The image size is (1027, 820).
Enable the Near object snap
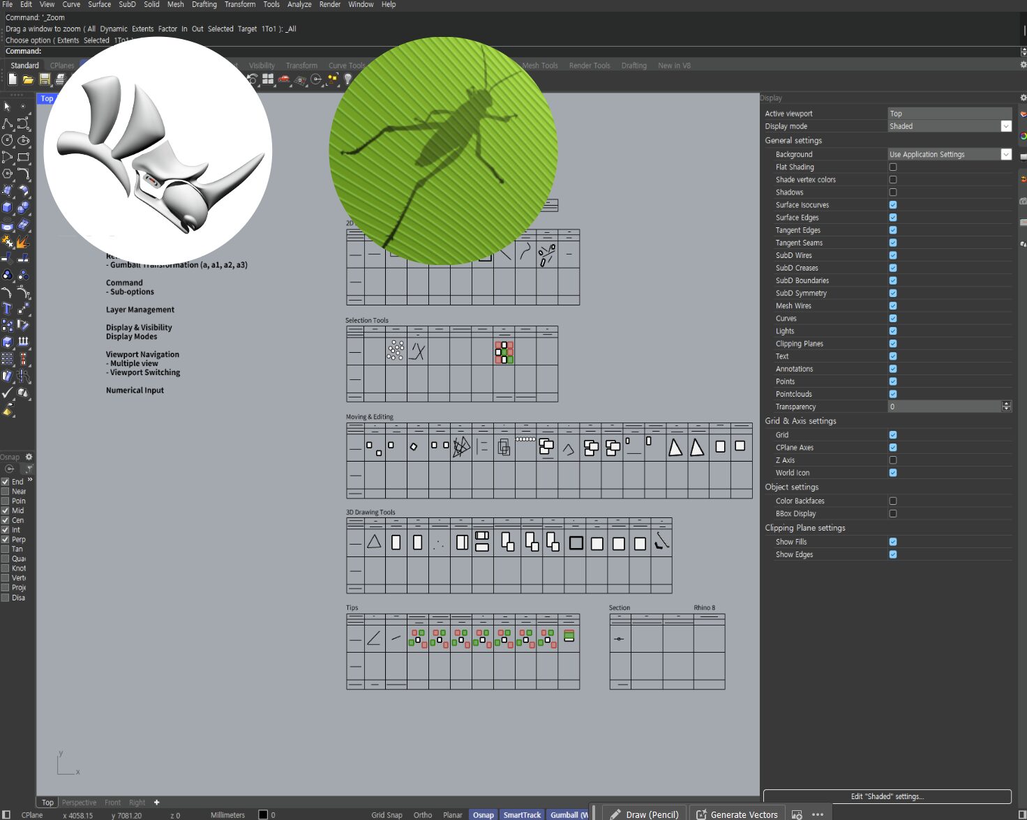(6, 492)
